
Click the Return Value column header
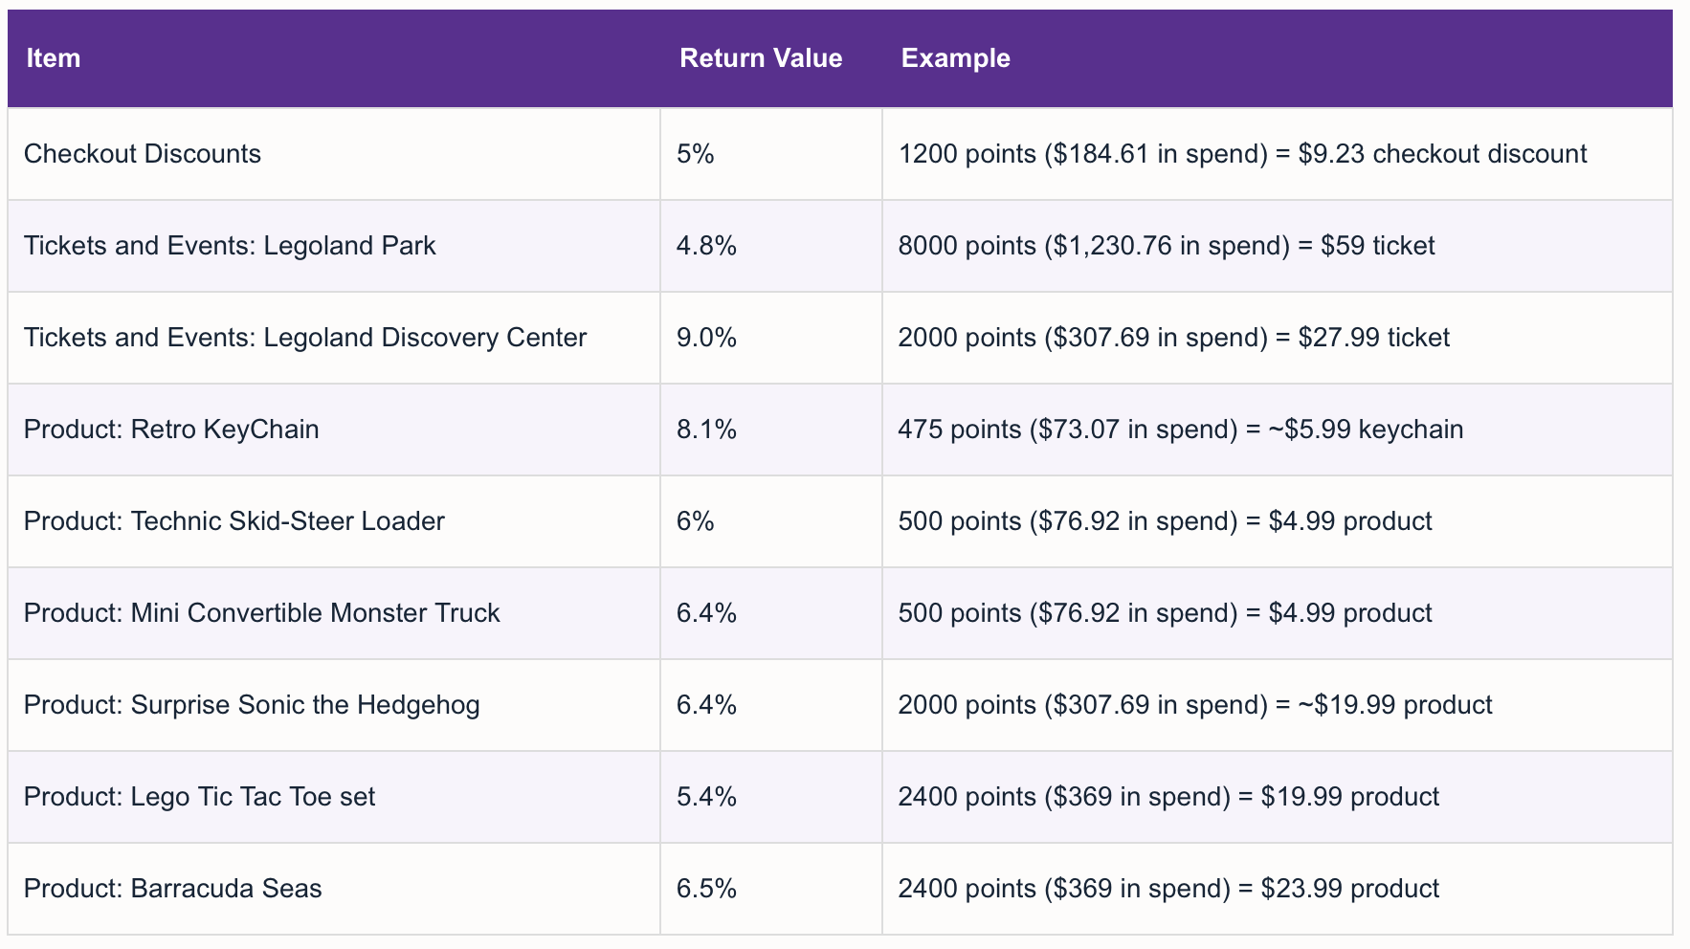(x=761, y=58)
